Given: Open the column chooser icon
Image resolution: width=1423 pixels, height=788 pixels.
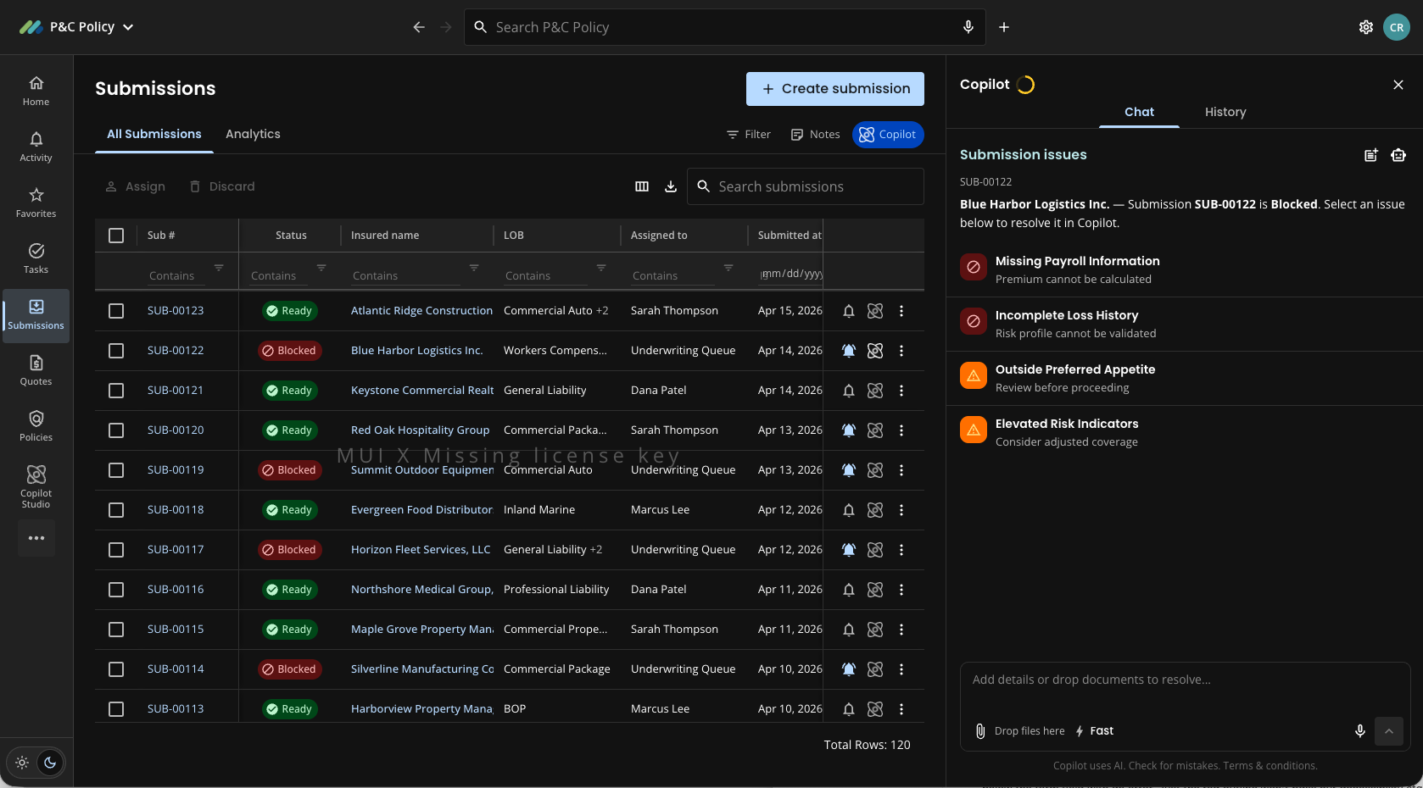Looking at the screenshot, I should 642,186.
